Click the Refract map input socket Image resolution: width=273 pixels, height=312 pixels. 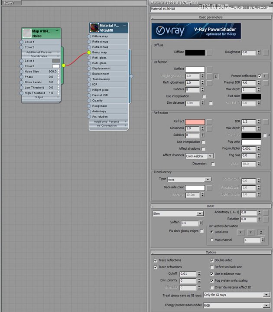(x=89, y=47)
